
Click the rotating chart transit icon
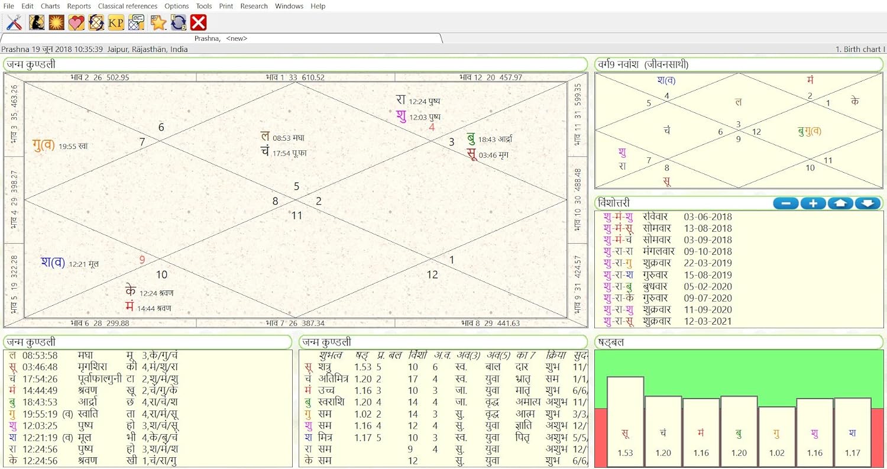(96, 22)
